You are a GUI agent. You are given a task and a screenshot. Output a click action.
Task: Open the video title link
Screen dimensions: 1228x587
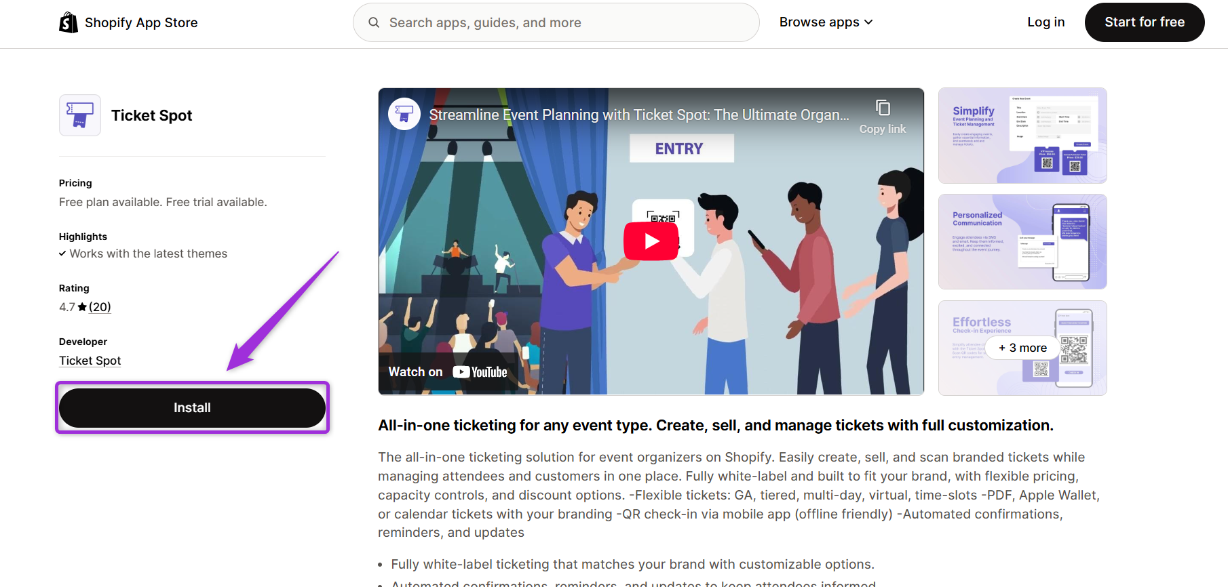[638, 115]
